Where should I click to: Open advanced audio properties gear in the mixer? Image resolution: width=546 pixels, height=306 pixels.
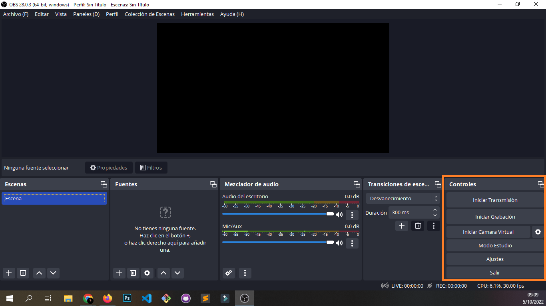229,273
